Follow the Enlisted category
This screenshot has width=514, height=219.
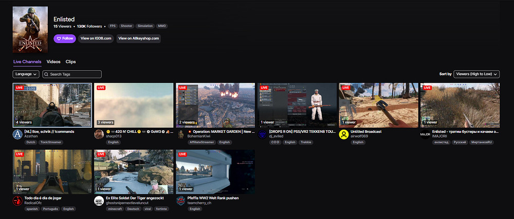coord(65,38)
